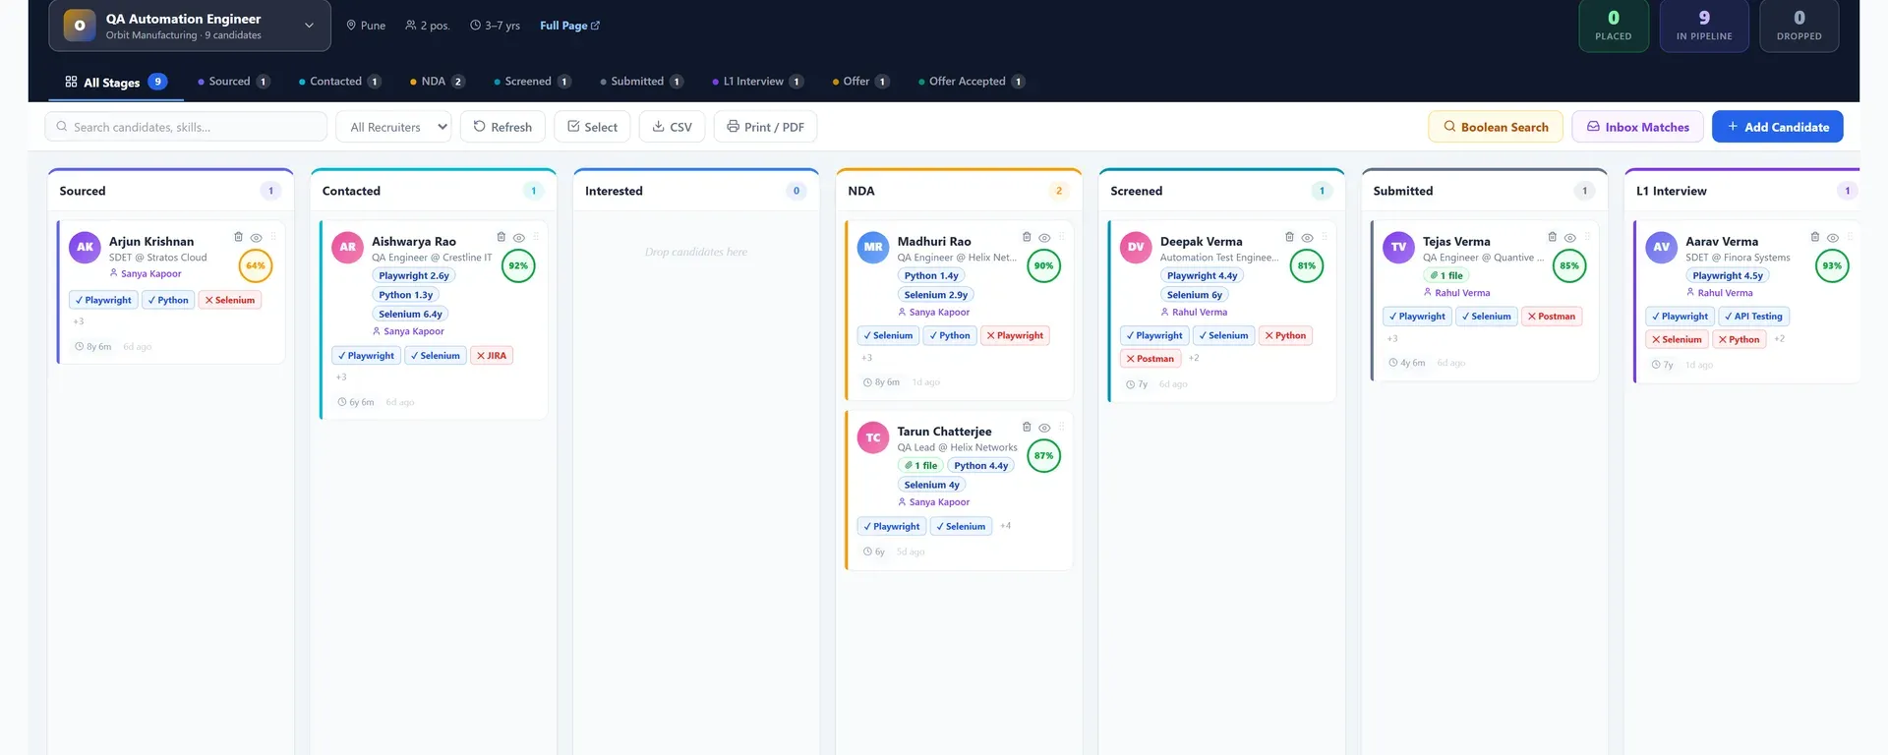
Task: Toggle the eye icon on Tarun Chatterjee's card
Action: click(x=1044, y=428)
